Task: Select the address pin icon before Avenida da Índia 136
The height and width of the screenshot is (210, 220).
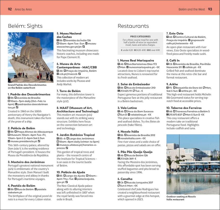Action: [x=64, y=40]
